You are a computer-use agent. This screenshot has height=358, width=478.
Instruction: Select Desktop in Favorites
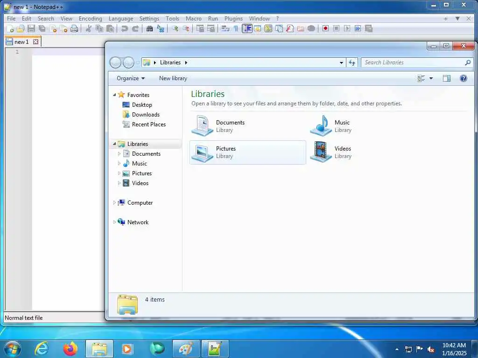click(x=142, y=105)
